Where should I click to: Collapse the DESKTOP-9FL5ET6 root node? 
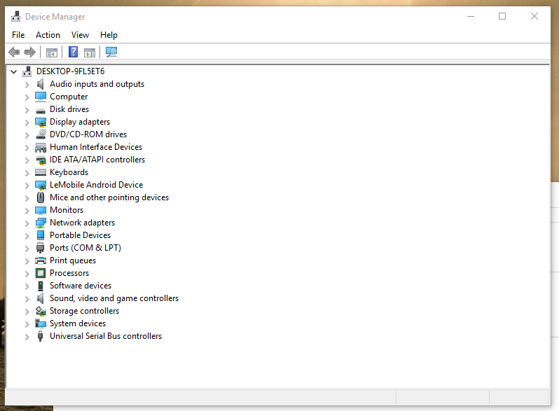point(14,71)
